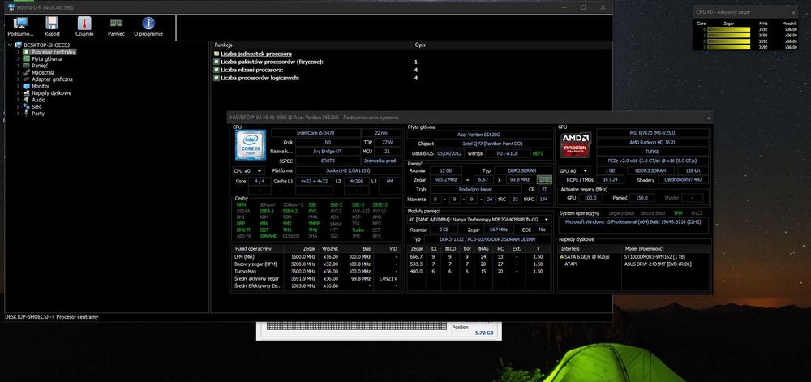Click the Porty connector icon in the tree
Image resolution: width=811 pixels, height=382 pixels.
point(27,114)
